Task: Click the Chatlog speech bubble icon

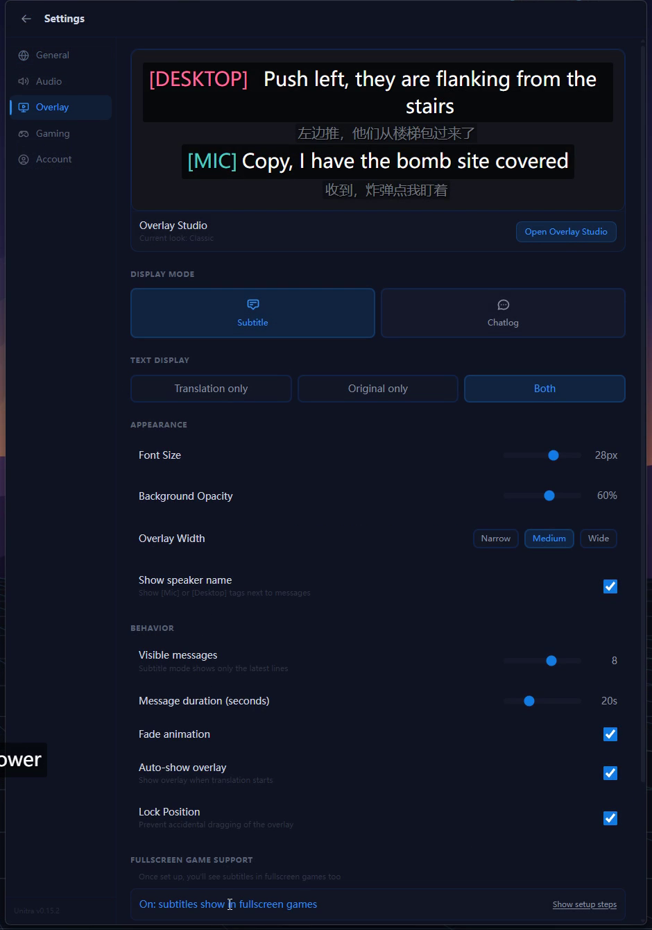Action: click(504, 305)
